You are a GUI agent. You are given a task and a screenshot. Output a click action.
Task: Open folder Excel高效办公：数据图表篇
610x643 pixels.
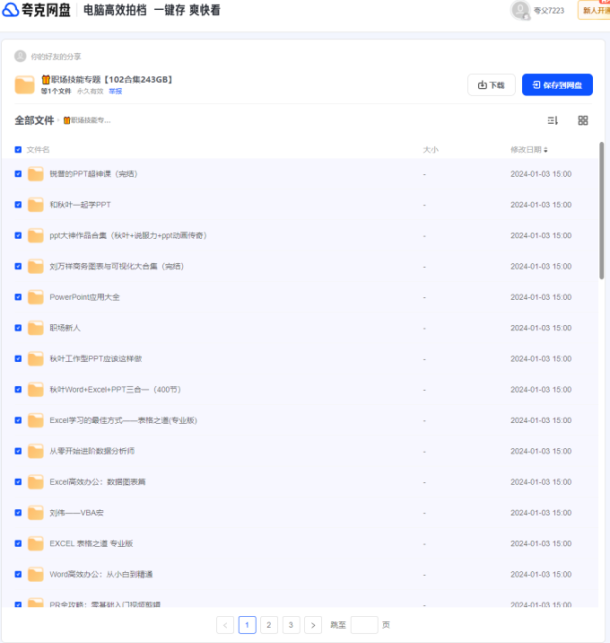coord(98,481)
